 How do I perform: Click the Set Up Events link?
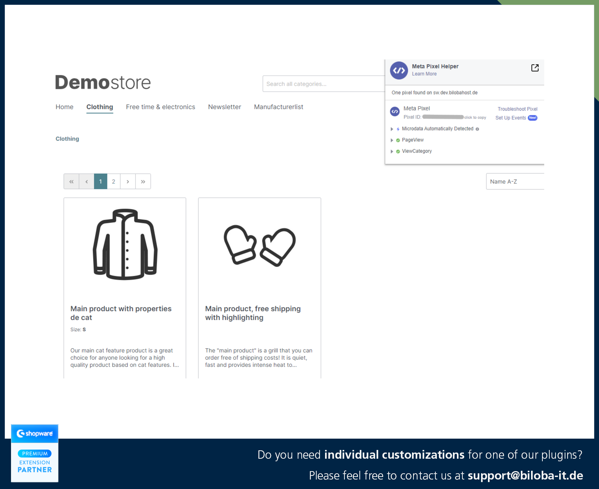click(x=511, y=118)
